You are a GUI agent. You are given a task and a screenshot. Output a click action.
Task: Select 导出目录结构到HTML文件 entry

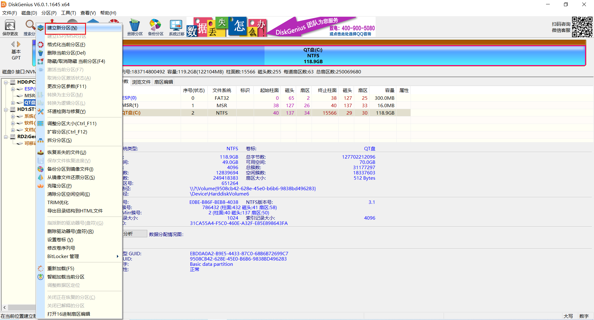79,211
